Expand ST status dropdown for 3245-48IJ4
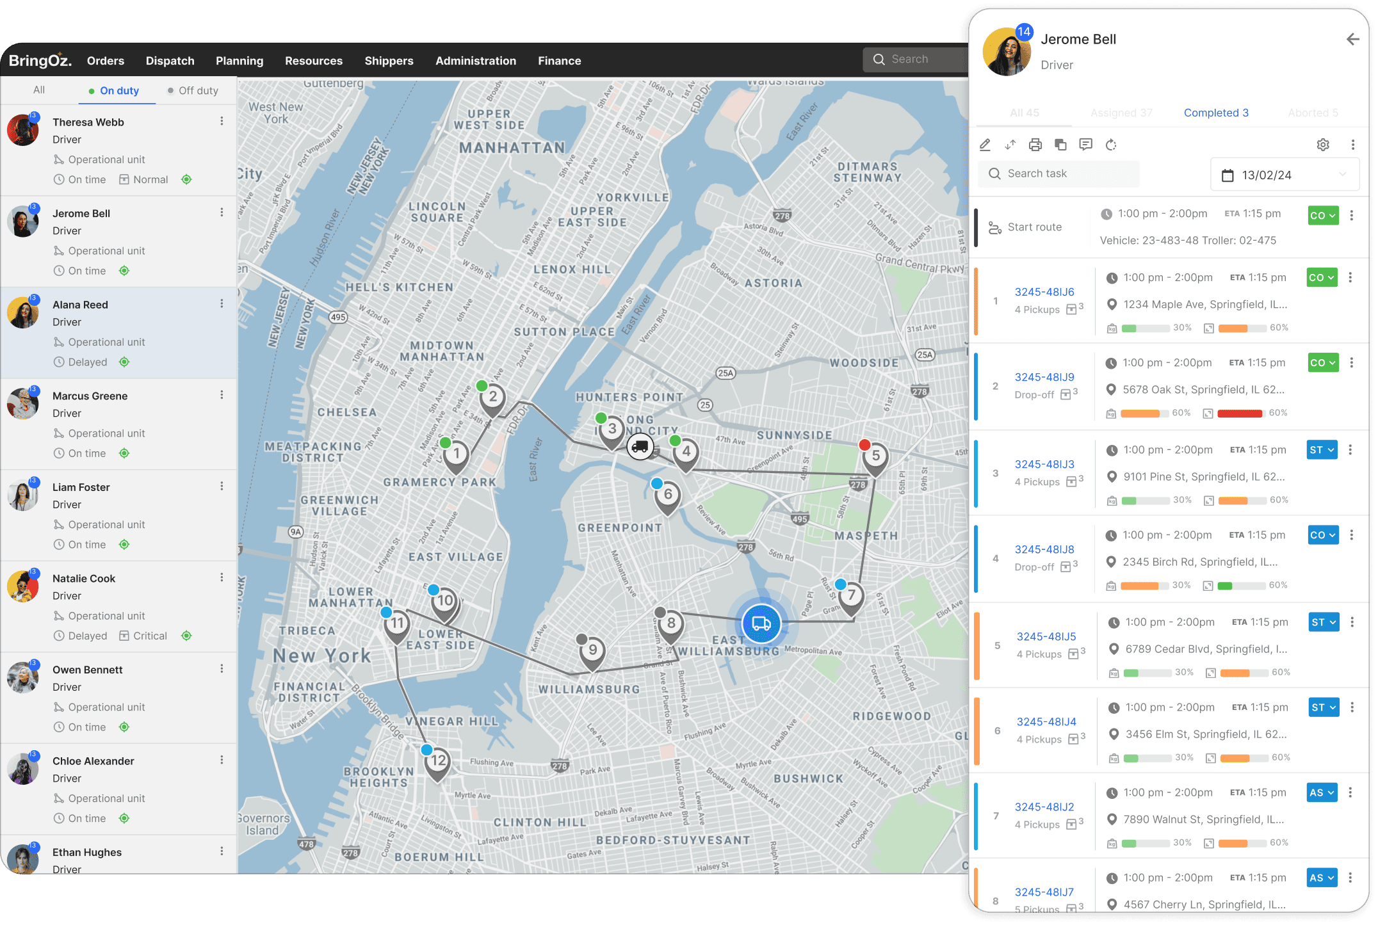This screenshot has height=925, width=1378. 1324,707
